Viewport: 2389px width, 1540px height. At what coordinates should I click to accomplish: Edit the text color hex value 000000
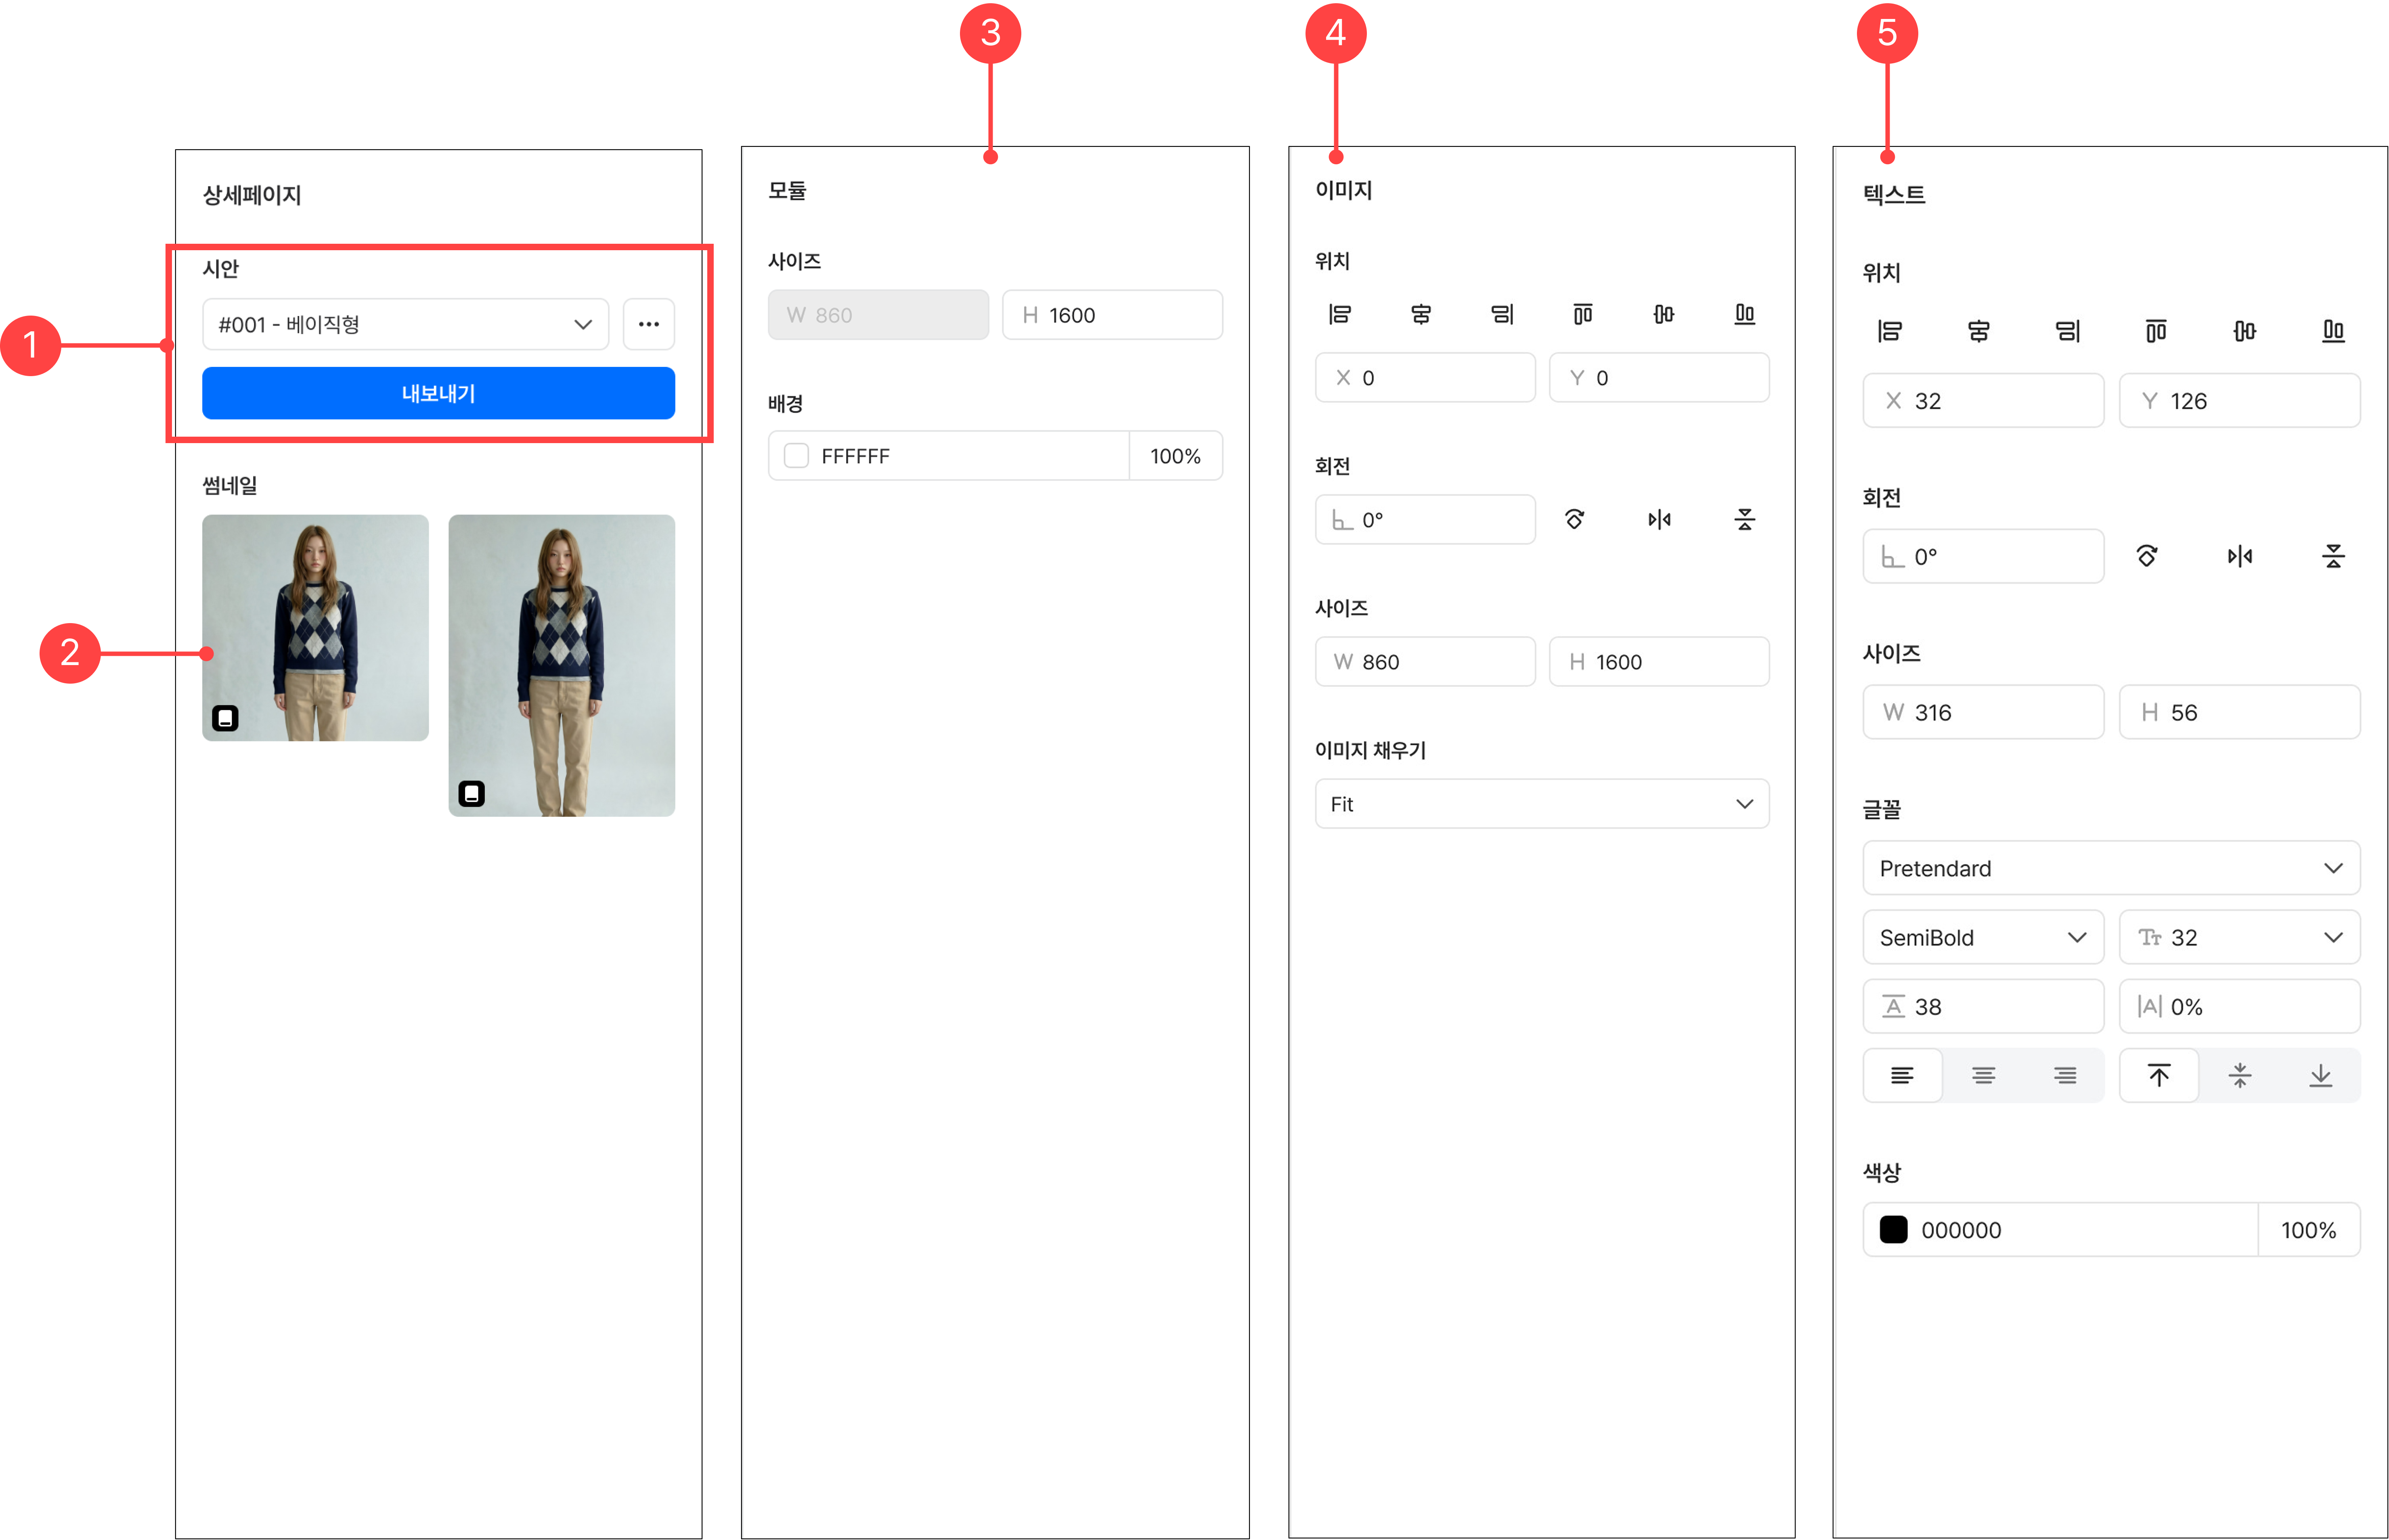point(2061,1230)
